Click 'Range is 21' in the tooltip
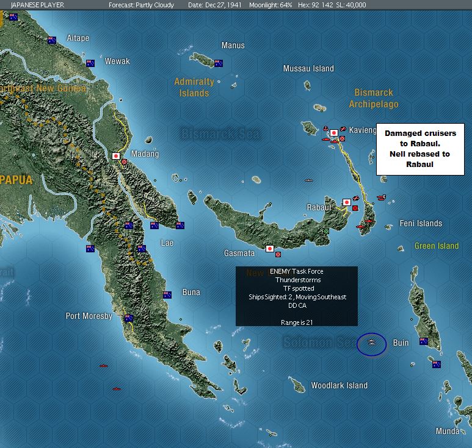This screenshot has width=472, height=448. coord(297,322)
